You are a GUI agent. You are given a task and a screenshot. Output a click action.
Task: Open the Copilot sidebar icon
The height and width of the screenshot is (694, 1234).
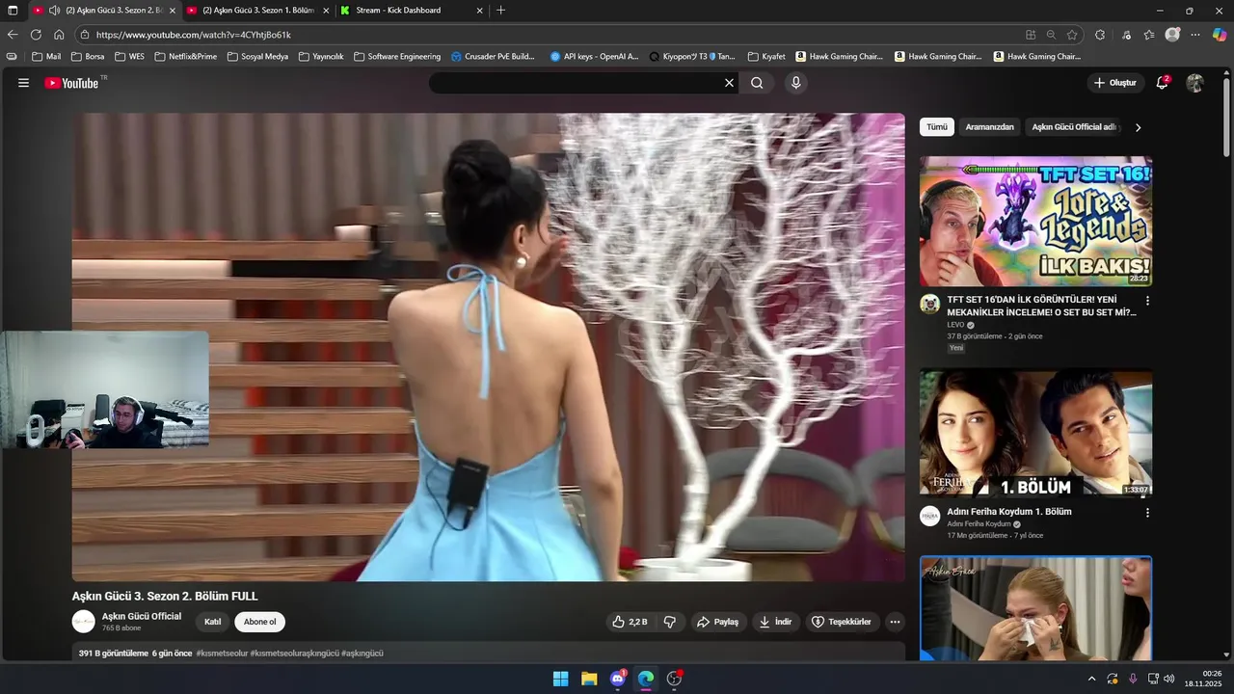pos(1220,35)
